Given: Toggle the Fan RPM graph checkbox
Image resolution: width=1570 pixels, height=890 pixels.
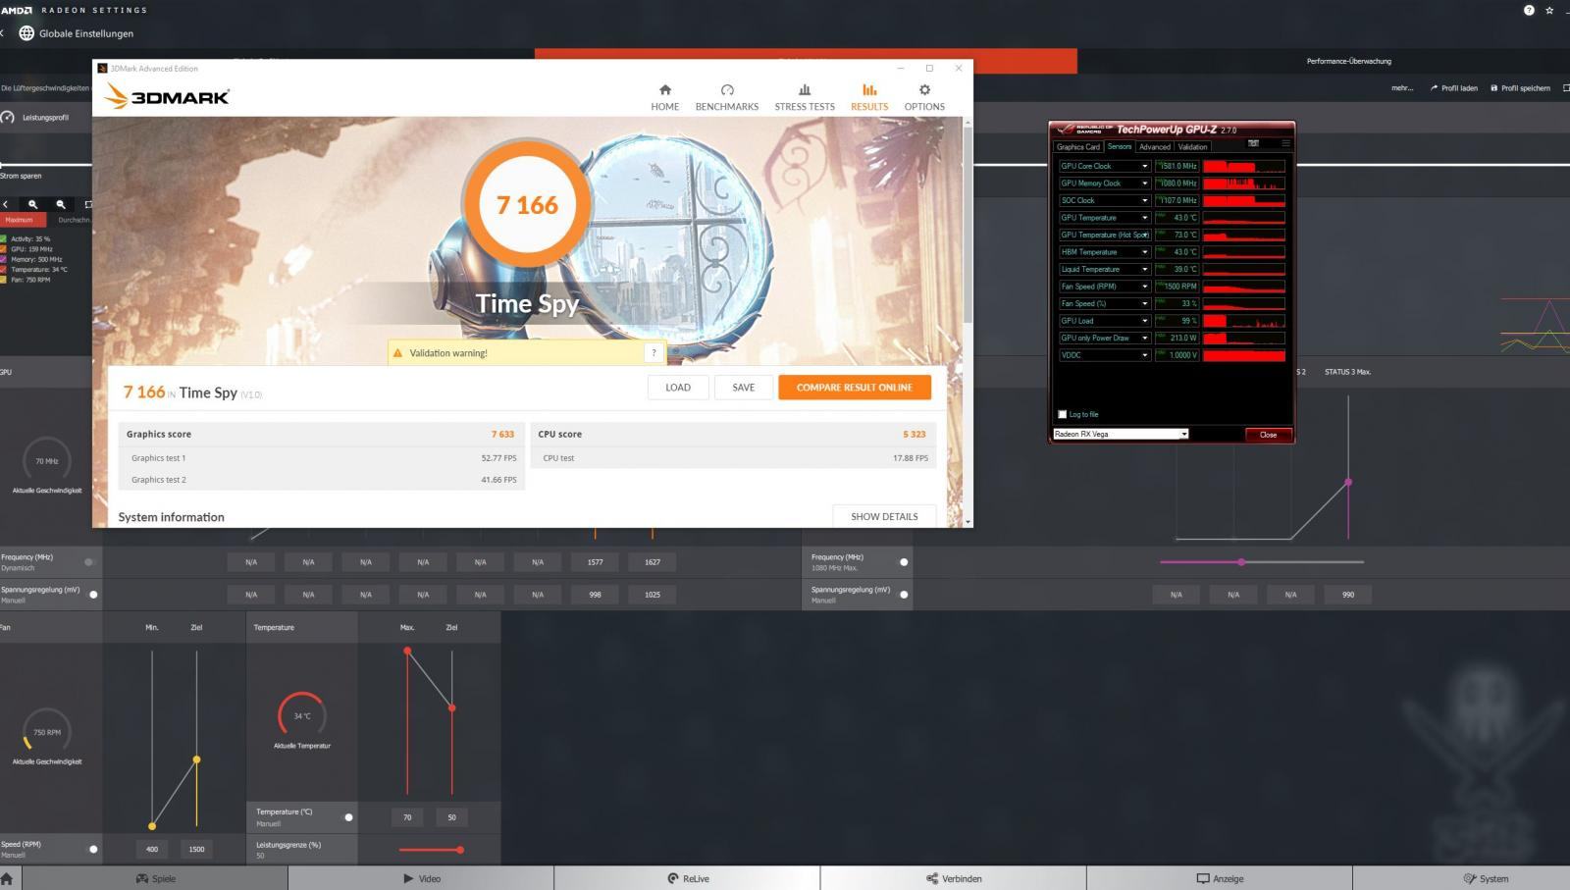Looking at the screenshot, I should pyautogui.click(x=4, y=280).
